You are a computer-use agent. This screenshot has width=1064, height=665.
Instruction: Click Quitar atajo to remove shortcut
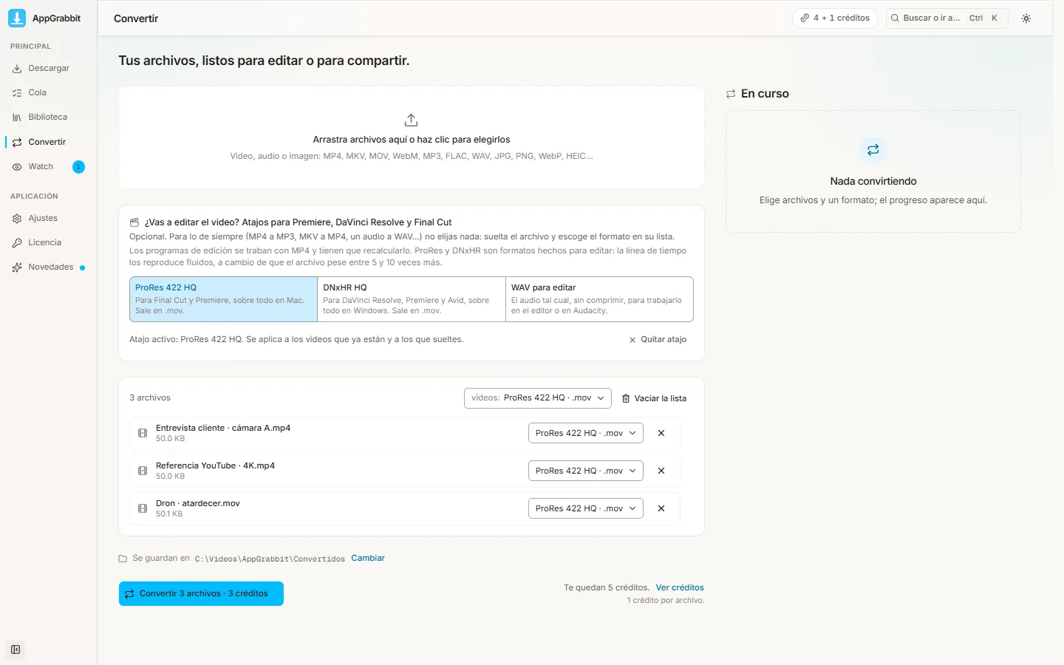coord(658,339)
